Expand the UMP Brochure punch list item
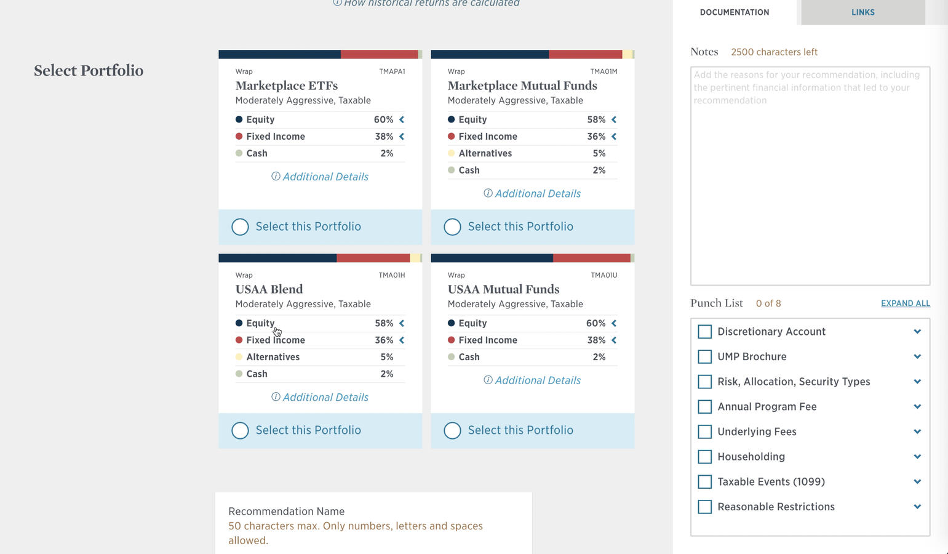This screenshot has height=554, width=948. click(917, 356)
